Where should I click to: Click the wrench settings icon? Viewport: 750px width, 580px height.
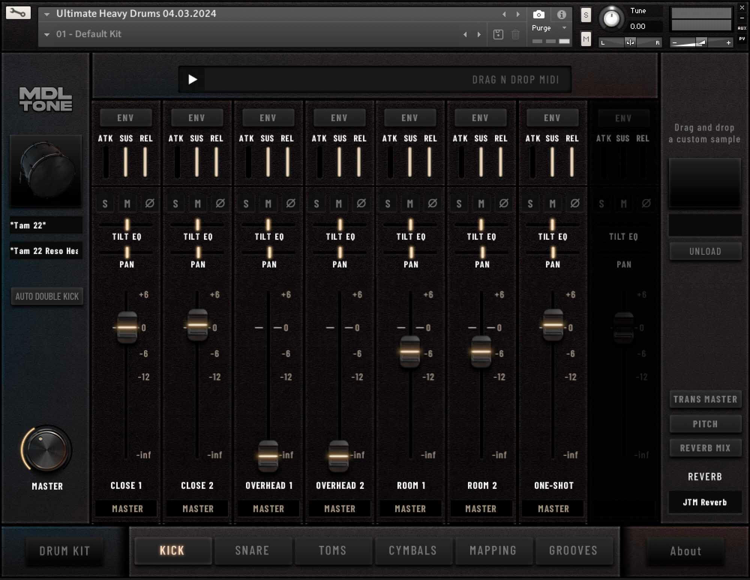[18, 13]
